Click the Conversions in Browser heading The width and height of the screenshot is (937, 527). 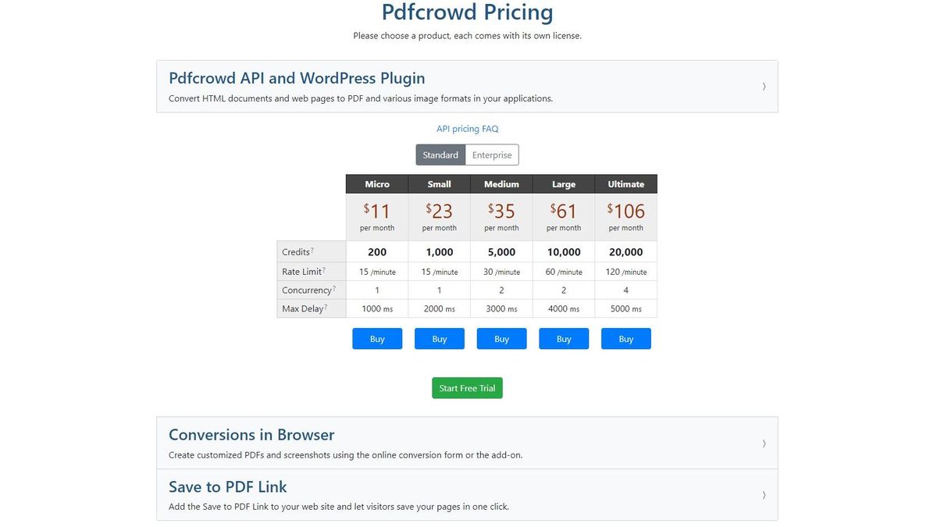pos(251,435)
